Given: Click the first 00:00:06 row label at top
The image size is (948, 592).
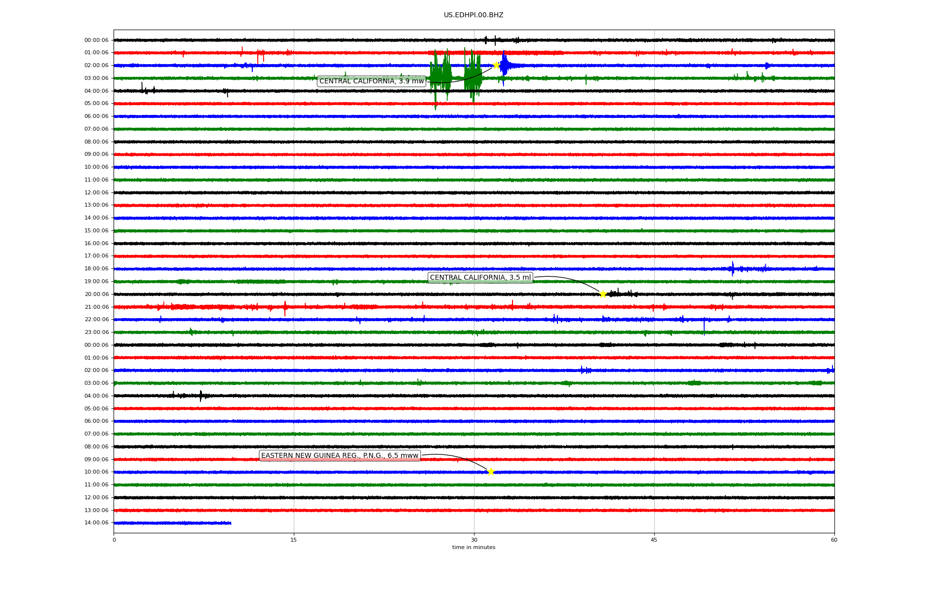Looking at the screenshot, I should tap(96, 40).
